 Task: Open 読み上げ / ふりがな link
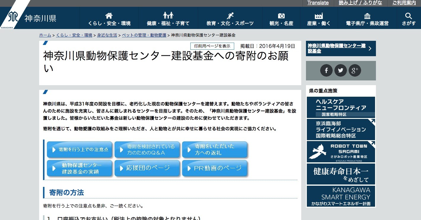click(x=361, y=3)
